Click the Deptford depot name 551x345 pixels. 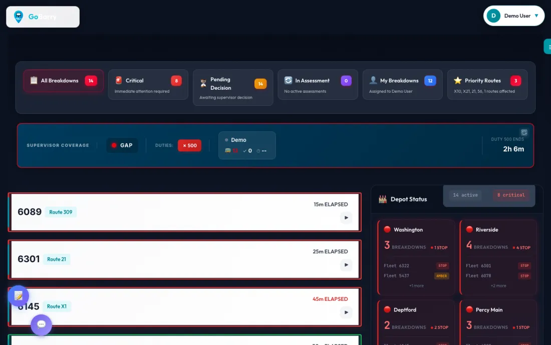coord(405,310)
